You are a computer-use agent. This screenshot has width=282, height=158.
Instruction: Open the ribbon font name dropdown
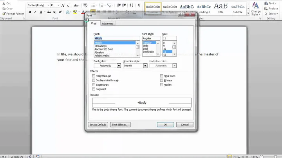click(x=48, y=5)
